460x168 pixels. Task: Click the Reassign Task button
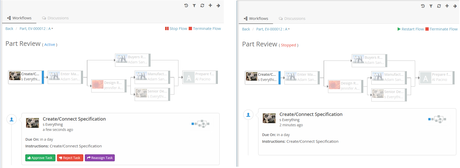tap(100, 158)
